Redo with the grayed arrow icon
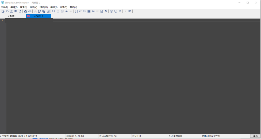 tap(71, 11)
